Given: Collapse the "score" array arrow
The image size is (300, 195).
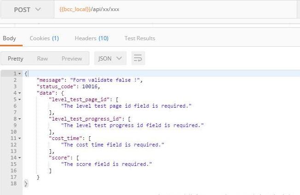Looking at the screenshot, I should (x=19, y=158).
